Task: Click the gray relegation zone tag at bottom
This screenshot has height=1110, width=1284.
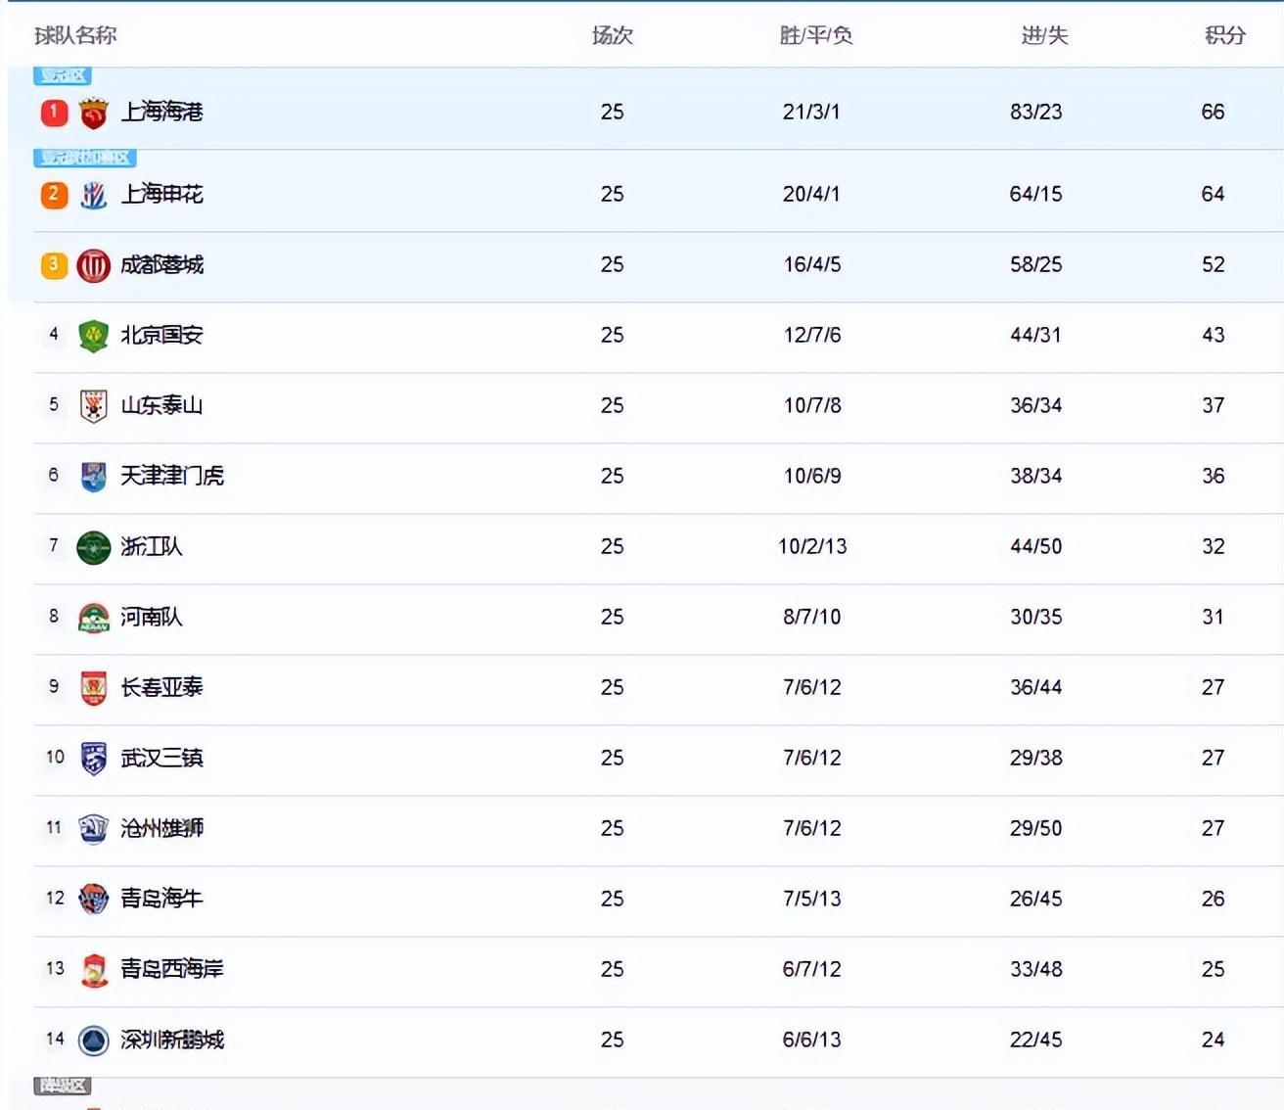Action: [x=63, y=1086]
